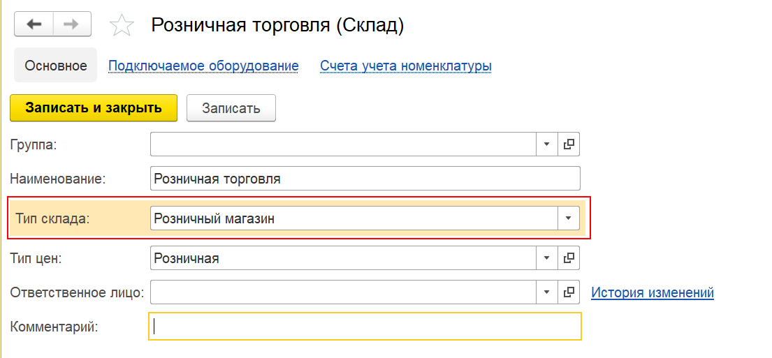Add form to favorites with star icon
Image resolution: width=772 pixels, height=358 pixels.
point(121,26)
